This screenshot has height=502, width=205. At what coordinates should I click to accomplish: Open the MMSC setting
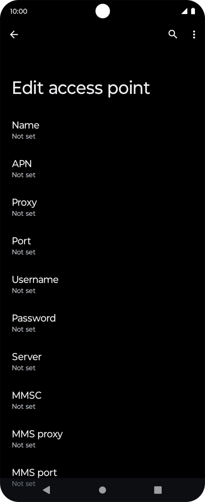(102, 400)
